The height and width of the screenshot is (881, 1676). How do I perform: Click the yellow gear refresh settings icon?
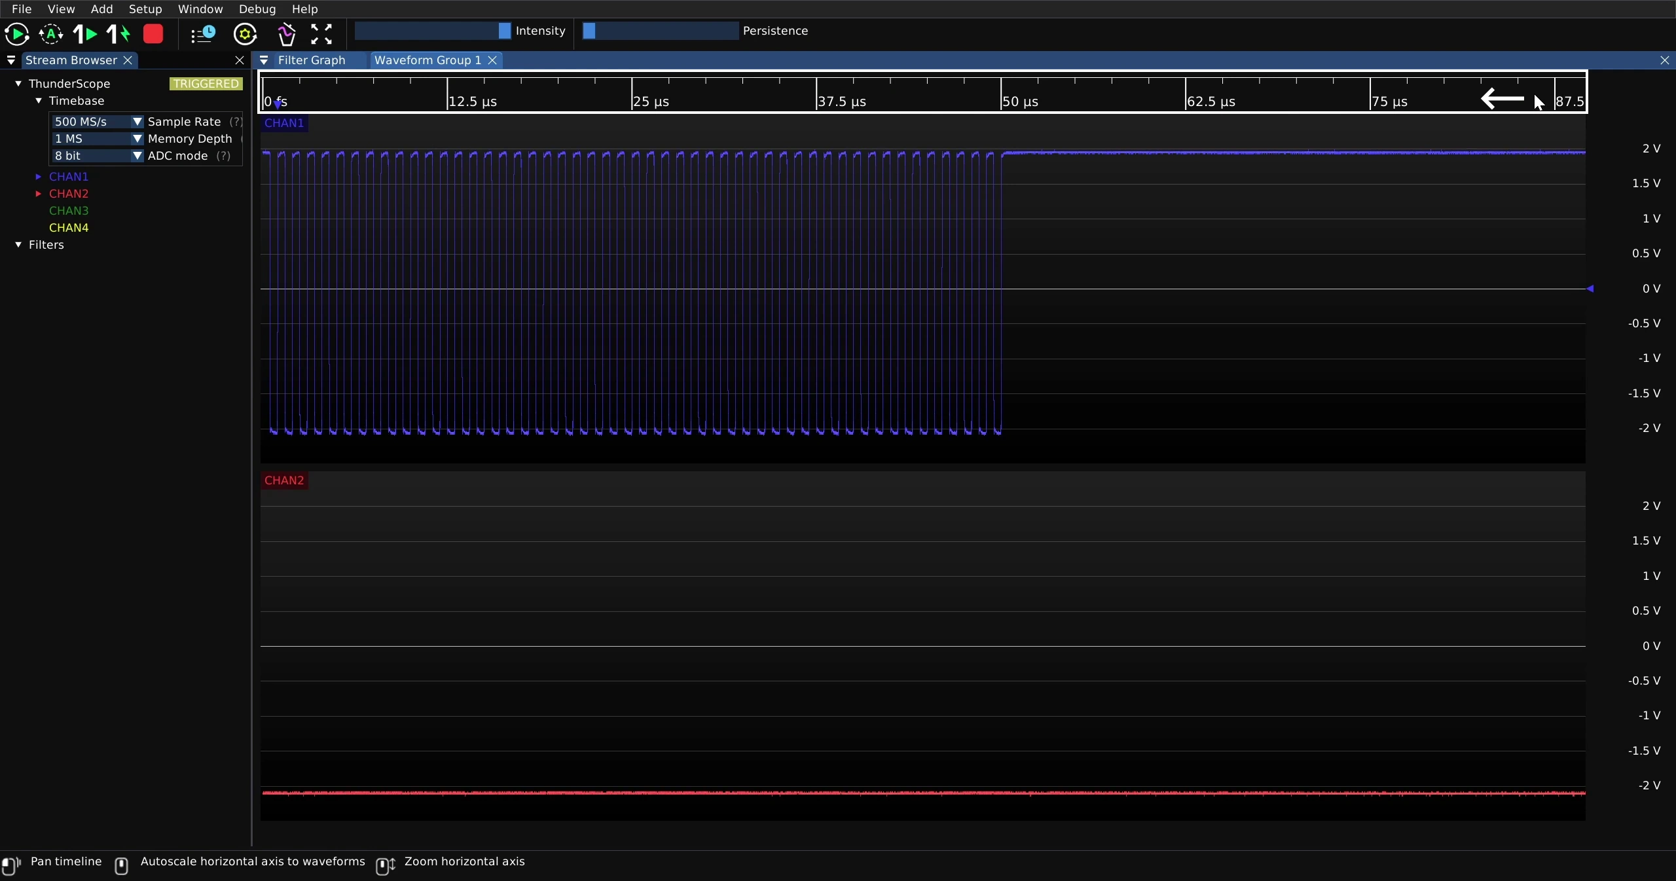pyautogui.click(x=246, y=34)
